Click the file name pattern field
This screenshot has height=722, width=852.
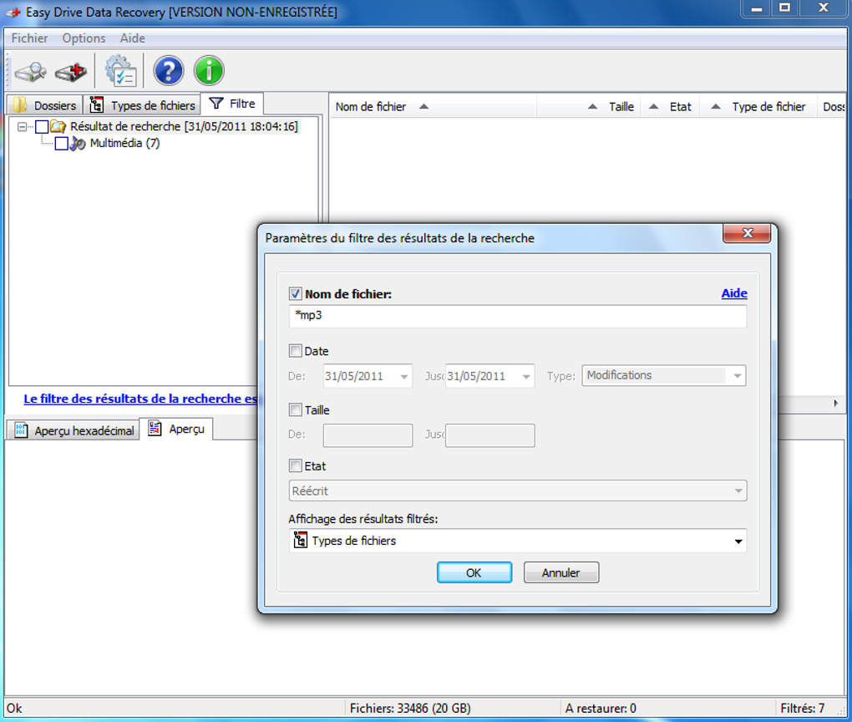(518, 316)
